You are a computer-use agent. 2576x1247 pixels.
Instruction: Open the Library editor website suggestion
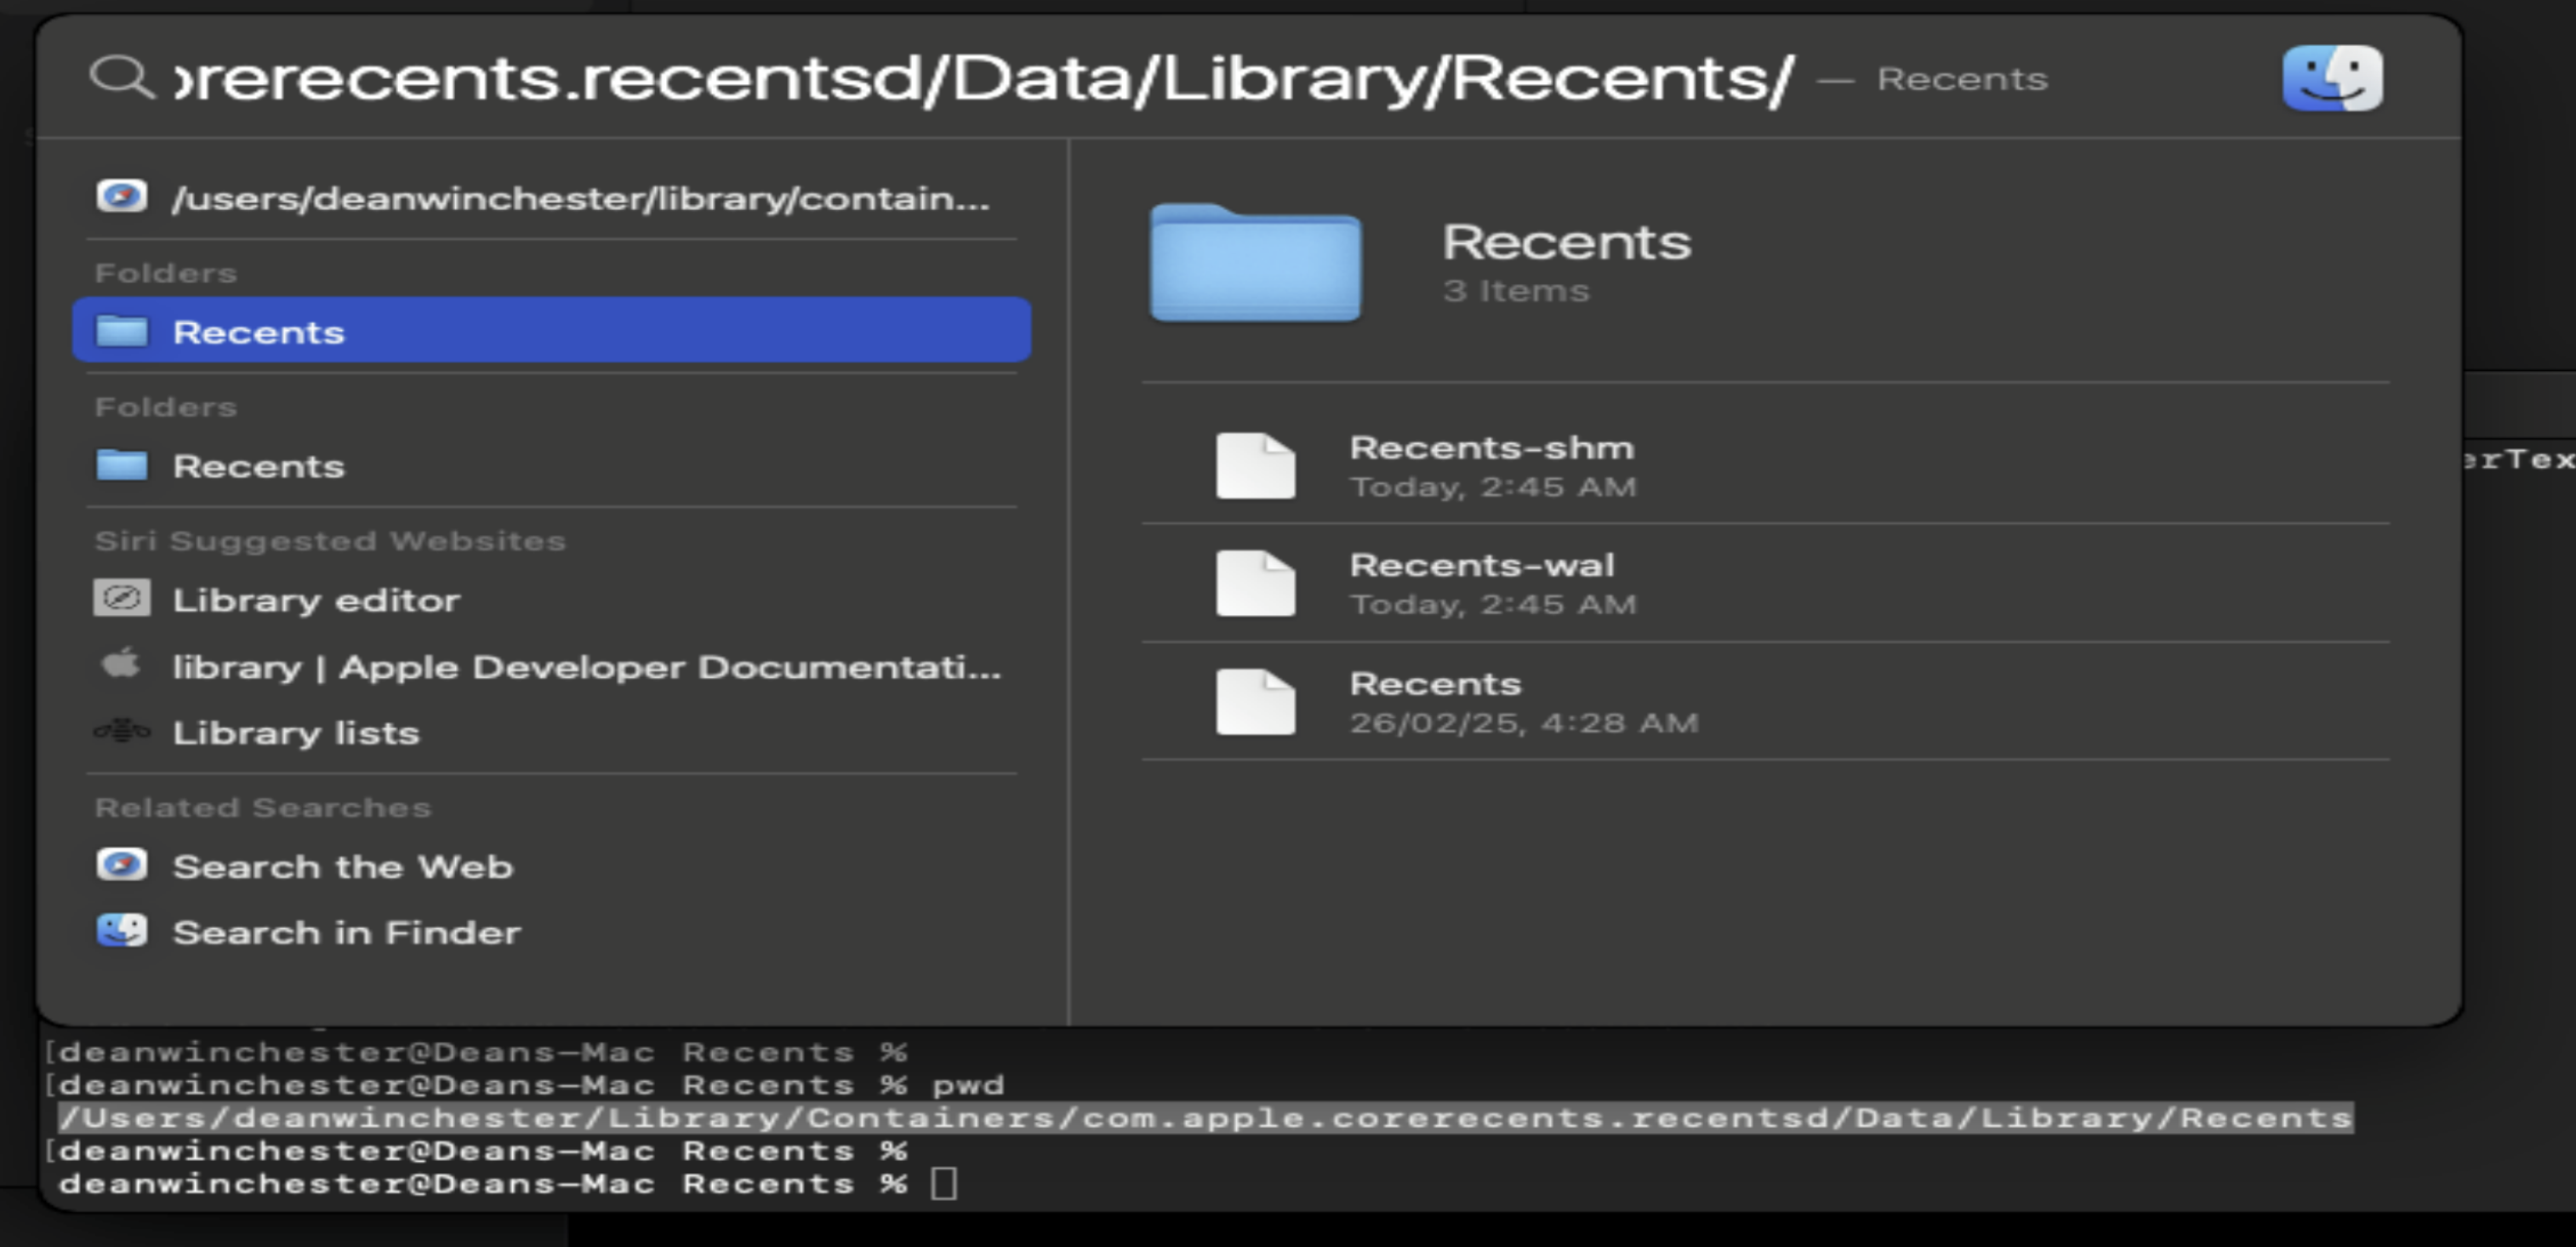point(316,600)
